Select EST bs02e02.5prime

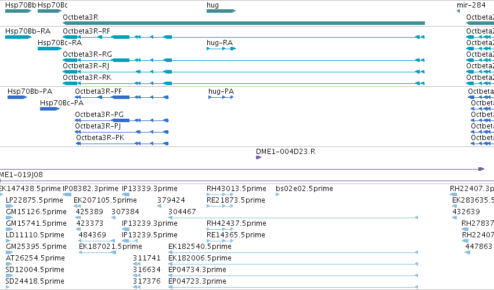point(304,189)
